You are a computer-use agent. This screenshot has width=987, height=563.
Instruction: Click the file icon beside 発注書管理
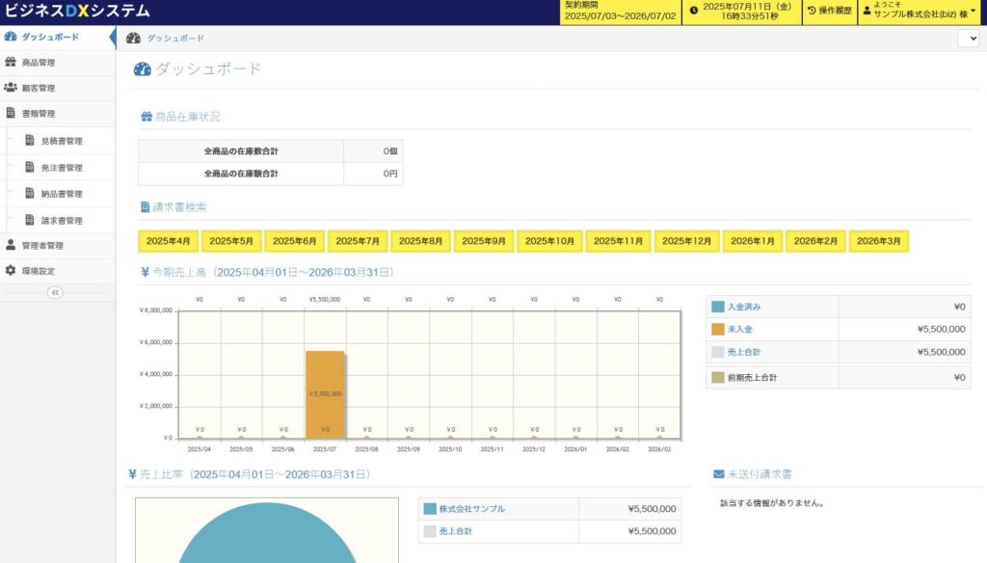(x=30, y=167)
